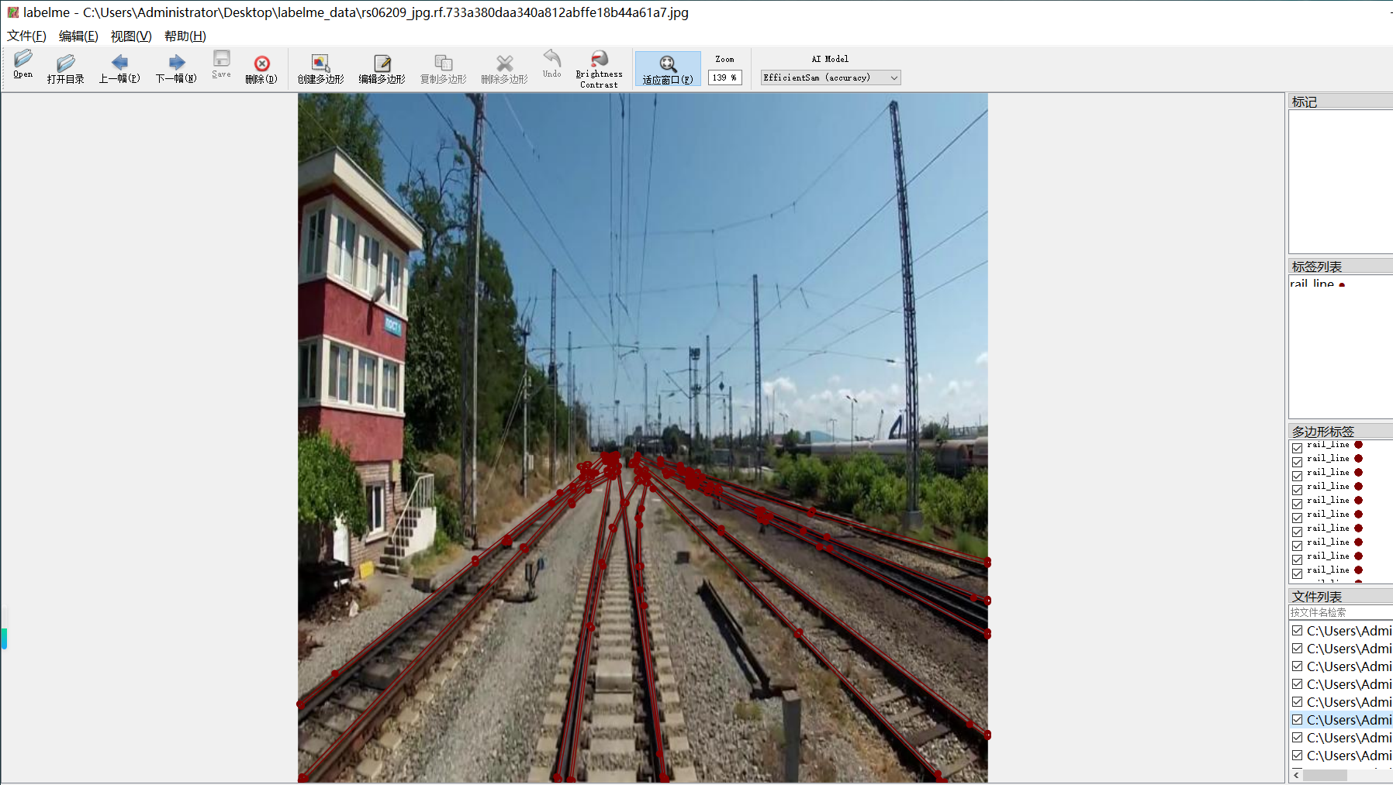Image resolution: width=1393 pixels, height=785 pixels.
Task: Select the 创建多边形 create polygon tool
Action: 320,68
